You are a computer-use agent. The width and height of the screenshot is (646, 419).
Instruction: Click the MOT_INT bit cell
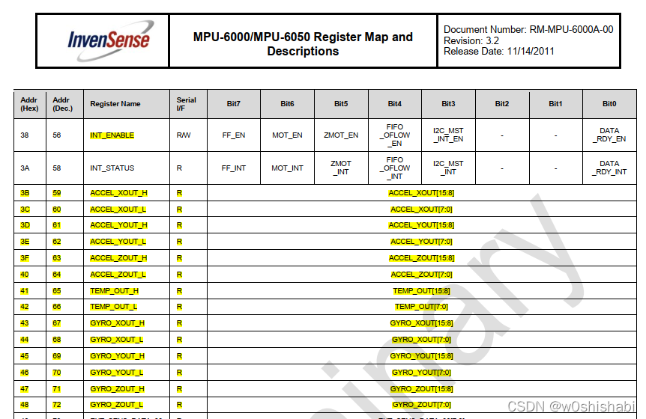point(287,168)
